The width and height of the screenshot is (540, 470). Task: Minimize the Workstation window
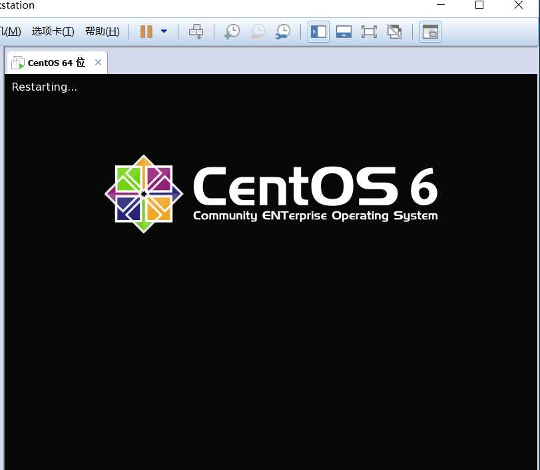(x=441, y=5)
